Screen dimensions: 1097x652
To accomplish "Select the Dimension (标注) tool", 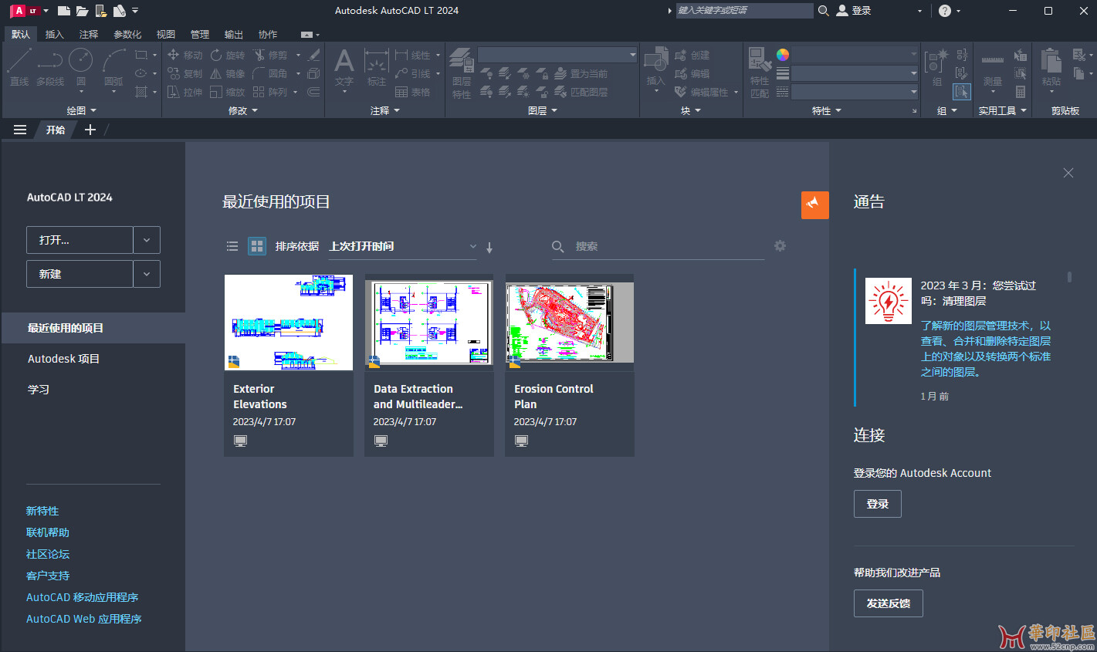I will 377,67.
